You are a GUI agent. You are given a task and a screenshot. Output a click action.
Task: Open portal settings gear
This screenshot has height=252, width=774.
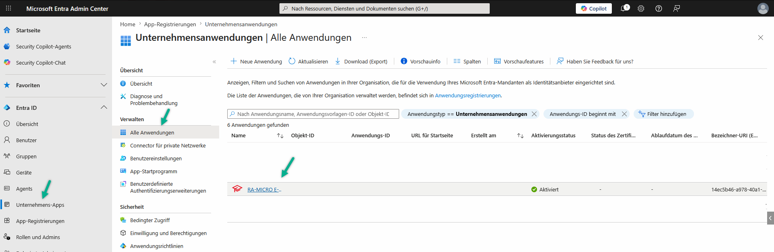(641, 8)
